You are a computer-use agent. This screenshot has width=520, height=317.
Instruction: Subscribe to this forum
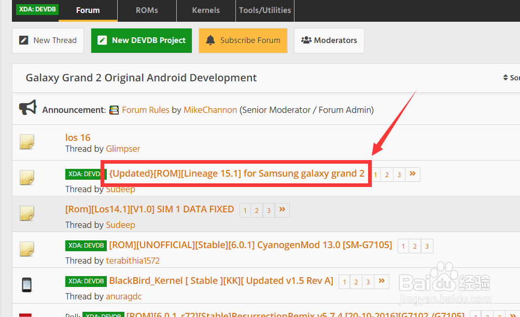(243, 40)
